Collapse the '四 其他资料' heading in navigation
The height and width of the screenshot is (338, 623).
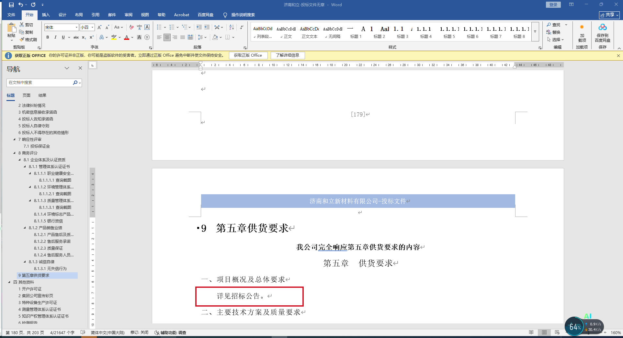click(9, 282)
